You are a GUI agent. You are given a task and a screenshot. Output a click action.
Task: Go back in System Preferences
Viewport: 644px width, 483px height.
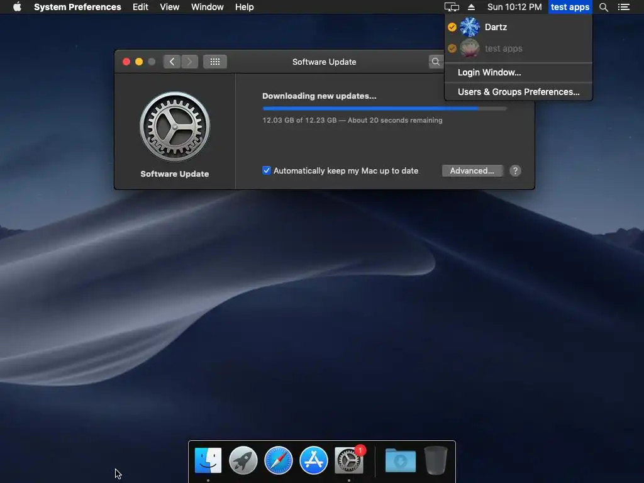(172, 62)
